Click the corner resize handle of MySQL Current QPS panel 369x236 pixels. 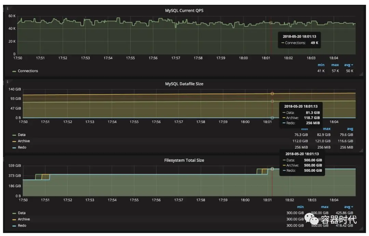click(x=361, y=74)
